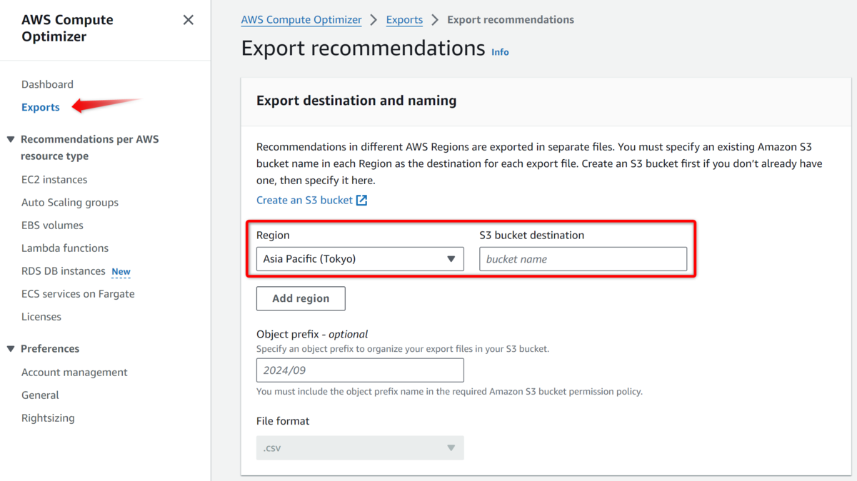
Task: Open ECS services on Fargate recommendations
Action: tap(78, 294)
